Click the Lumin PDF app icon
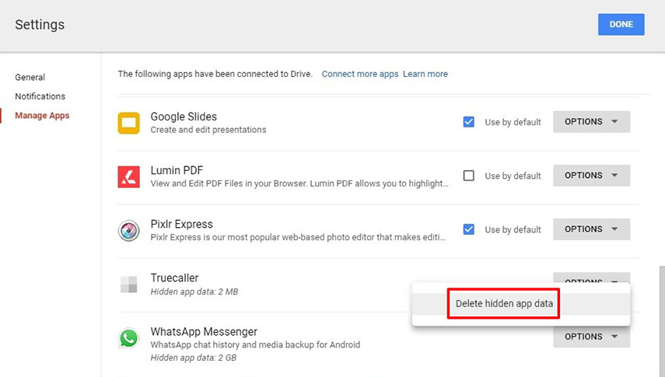The image size is (665, 377). tap(128, 176)
